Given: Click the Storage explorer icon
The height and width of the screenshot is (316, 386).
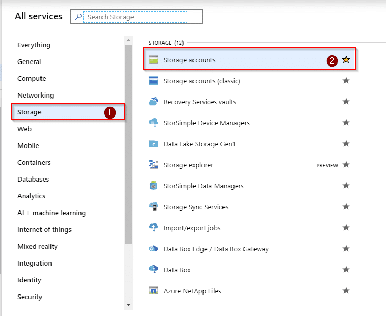Looking at the screenshot, I should pyautogui.click(x=154, y=164).
